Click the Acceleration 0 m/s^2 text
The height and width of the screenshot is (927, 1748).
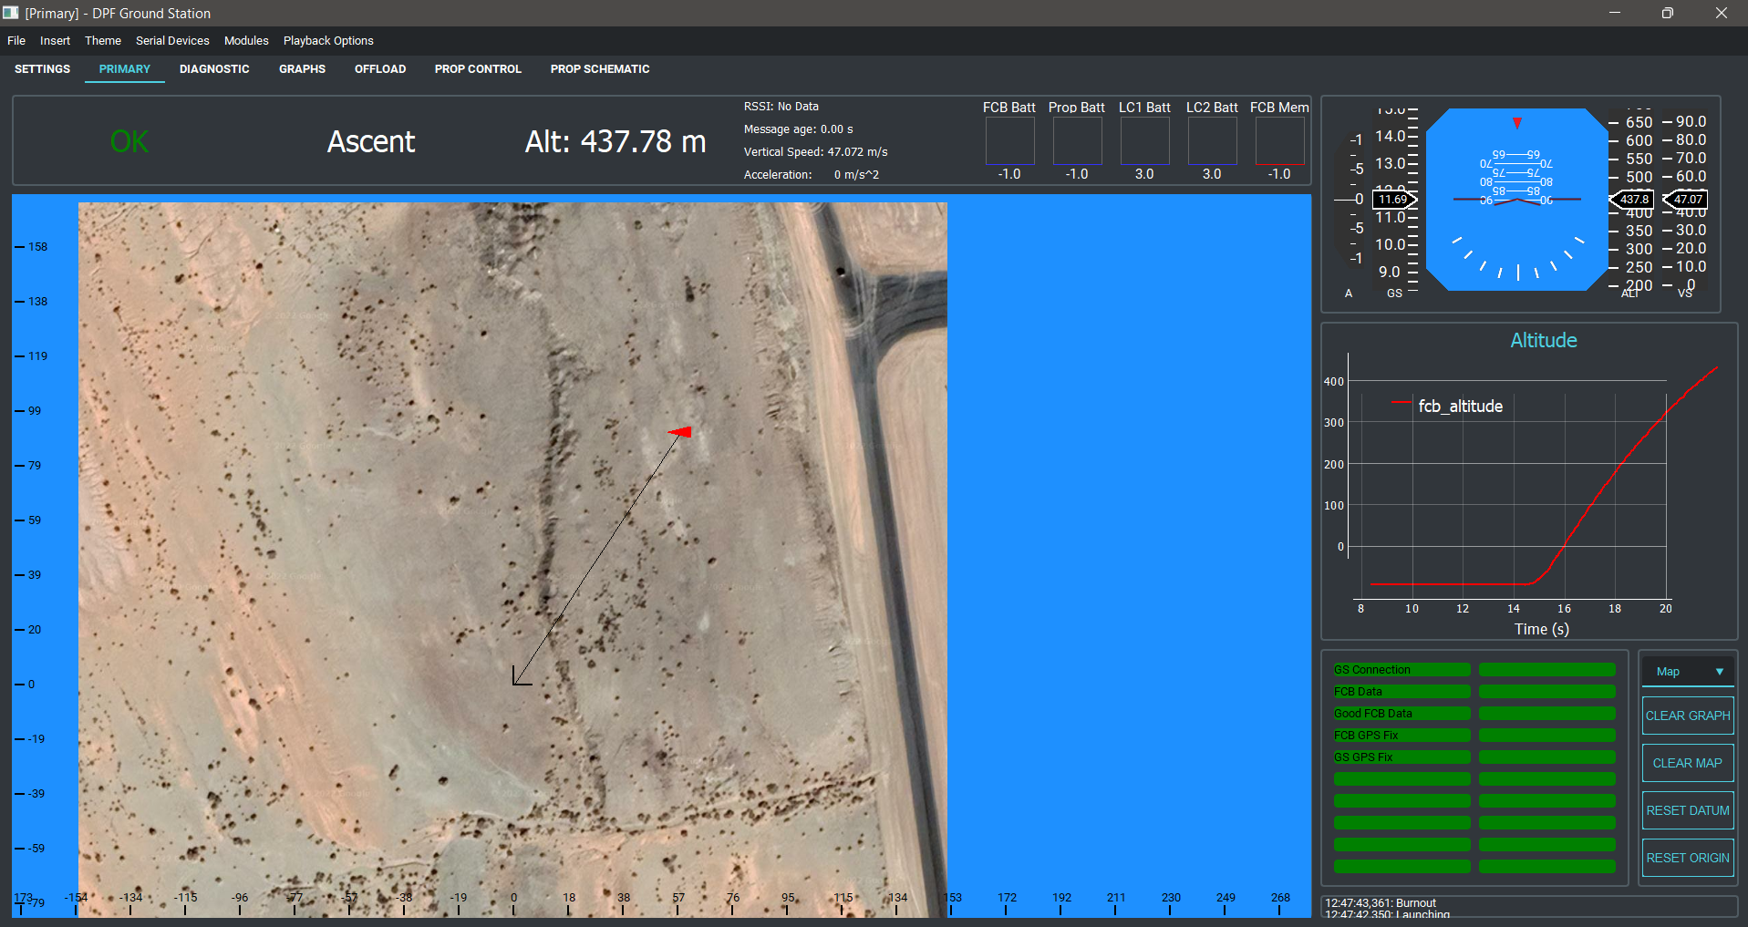tap(812, 175)
